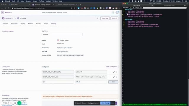Open a new Chrome tab with the plus
The width and height of the screenshot is (189, 106).
(x=81, y=5)
